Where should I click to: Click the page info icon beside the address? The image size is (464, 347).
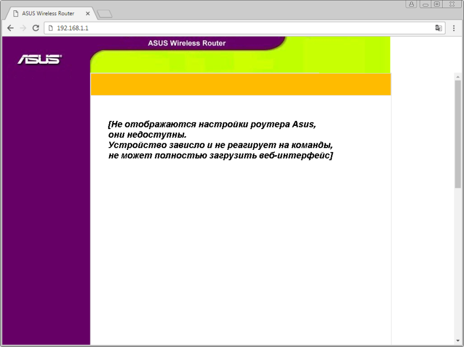[x=51, y=28]
